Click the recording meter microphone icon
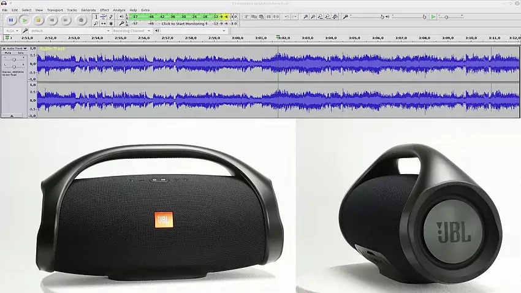 pos(121,23)
